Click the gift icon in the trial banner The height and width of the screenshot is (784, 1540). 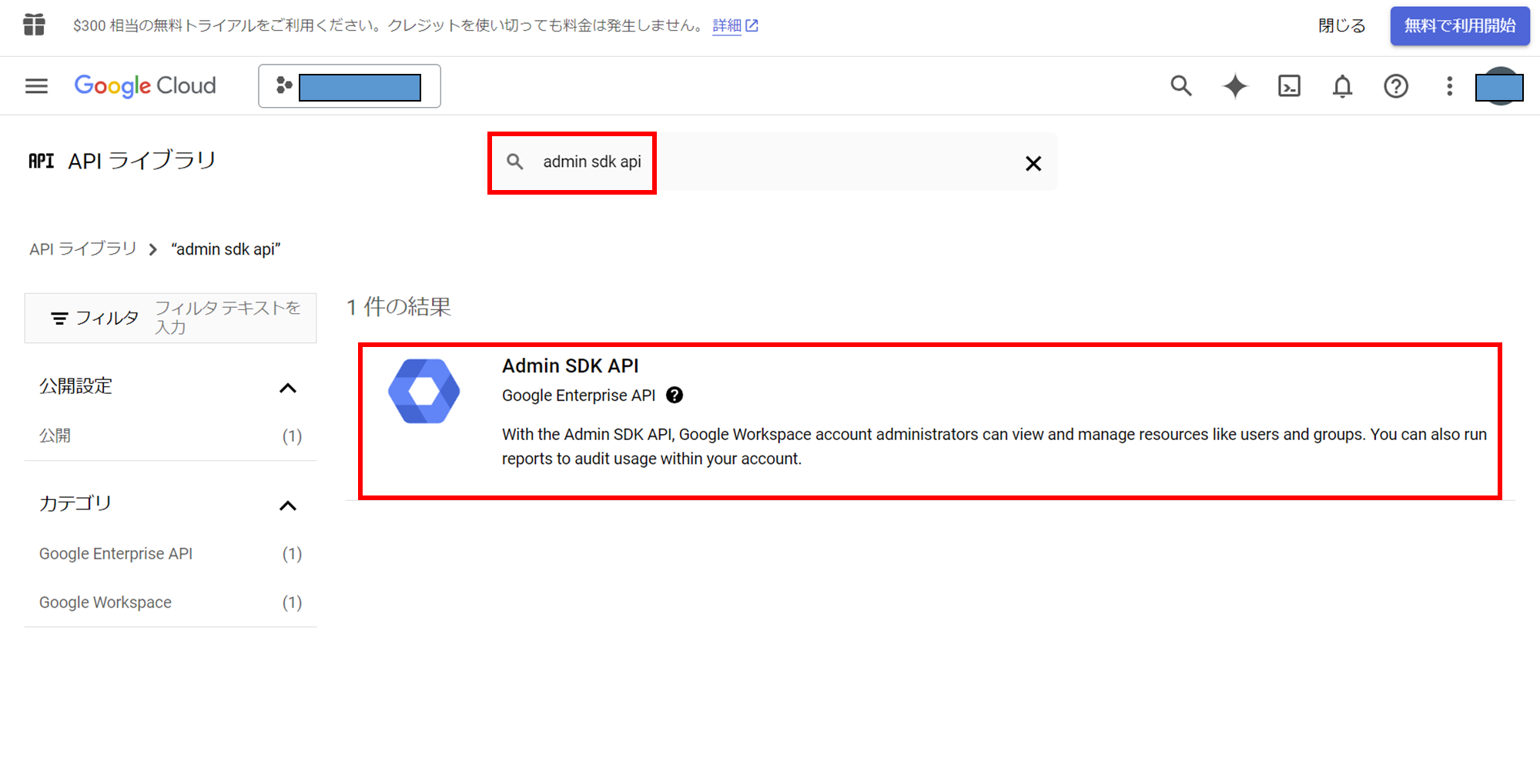(34, 25)
